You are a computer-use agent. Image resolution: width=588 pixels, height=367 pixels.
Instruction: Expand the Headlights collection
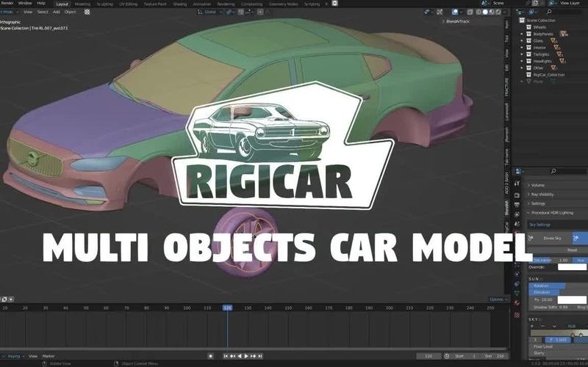click(522, 61)
